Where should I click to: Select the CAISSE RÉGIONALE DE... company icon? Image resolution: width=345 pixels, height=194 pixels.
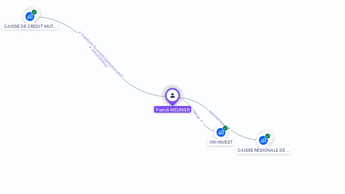click(x=263, y=140)
